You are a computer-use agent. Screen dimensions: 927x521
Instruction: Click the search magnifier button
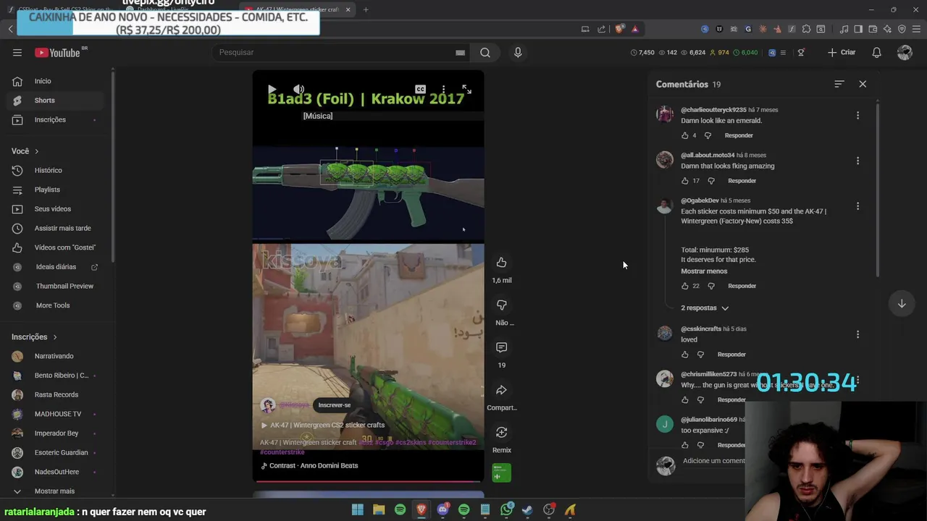click(485, 52)
